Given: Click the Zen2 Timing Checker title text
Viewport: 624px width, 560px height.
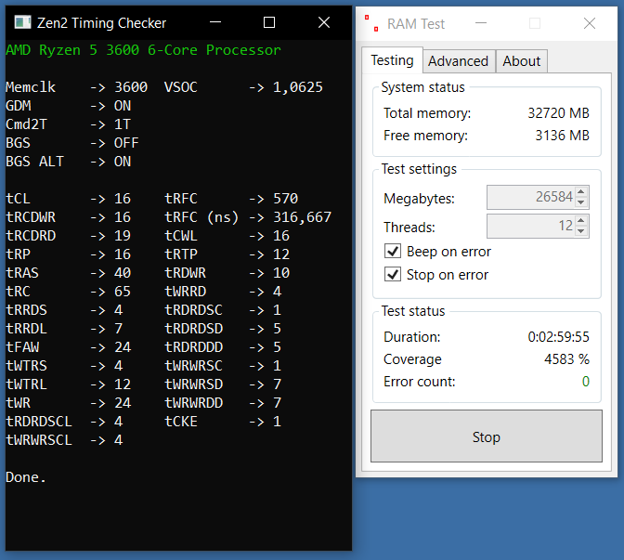Looking at the screenshot, I should tap(101, 22).
